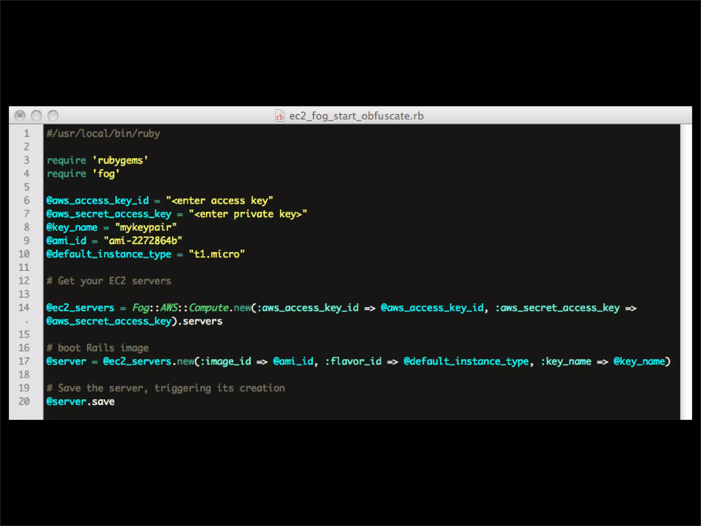Click the ec2_fog_start_obfuscate.rb window title
Screen dimensions: 701x526
(356, 116)
